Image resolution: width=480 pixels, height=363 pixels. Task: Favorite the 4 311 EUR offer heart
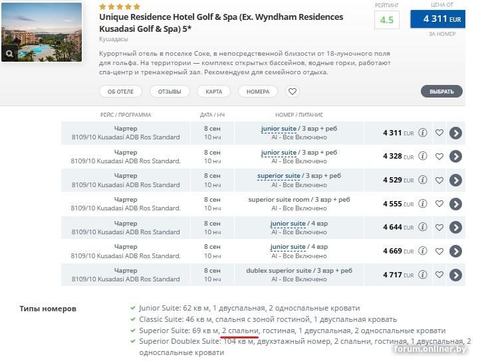[439, 133]
